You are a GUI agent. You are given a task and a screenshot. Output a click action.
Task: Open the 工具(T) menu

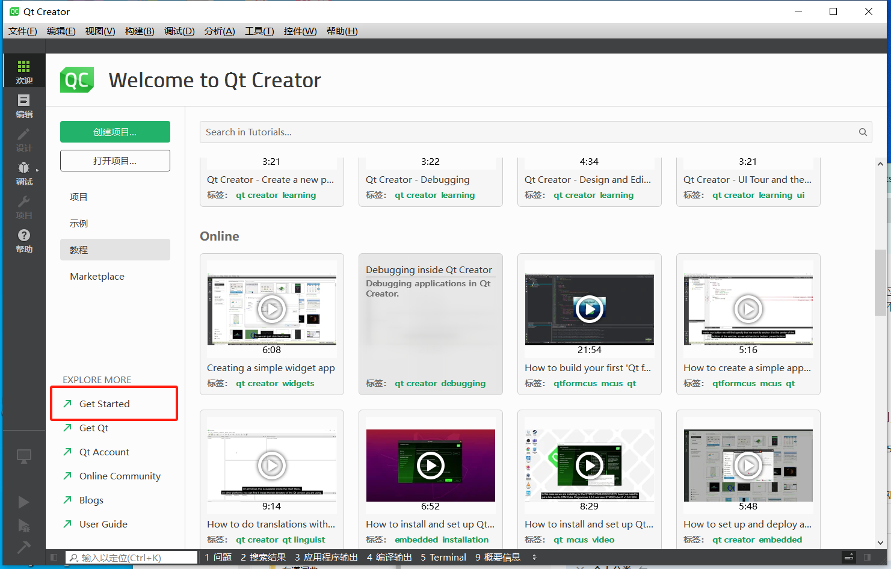click(x=259, y=31)
